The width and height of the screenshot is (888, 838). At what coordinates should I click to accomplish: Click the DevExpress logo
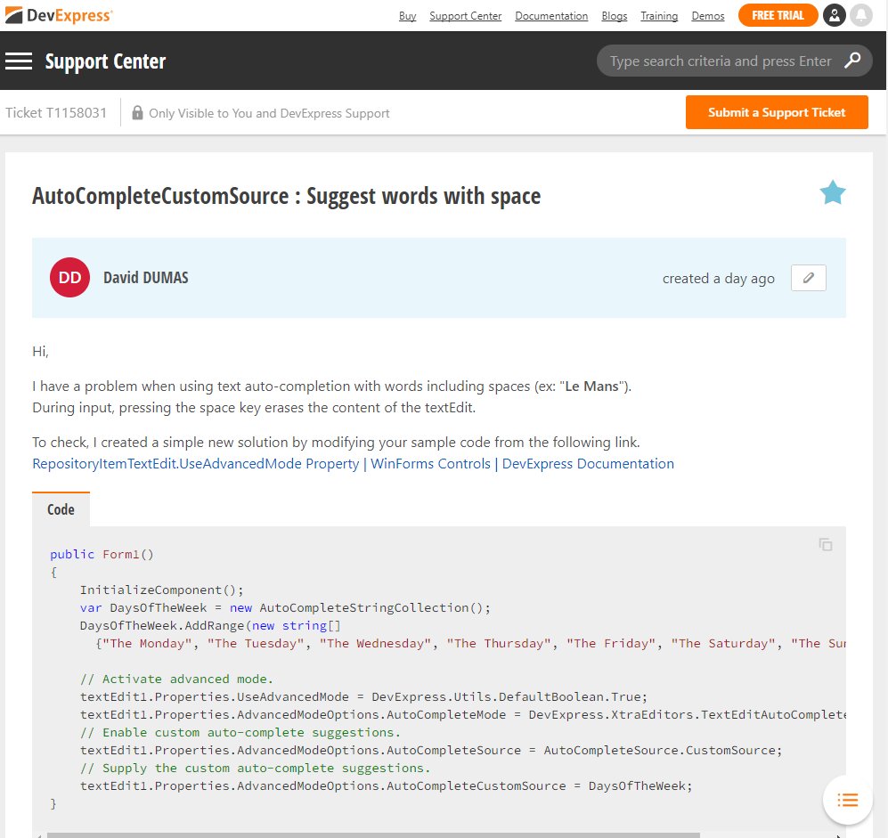pyautogui.click(x=59, y=15)
